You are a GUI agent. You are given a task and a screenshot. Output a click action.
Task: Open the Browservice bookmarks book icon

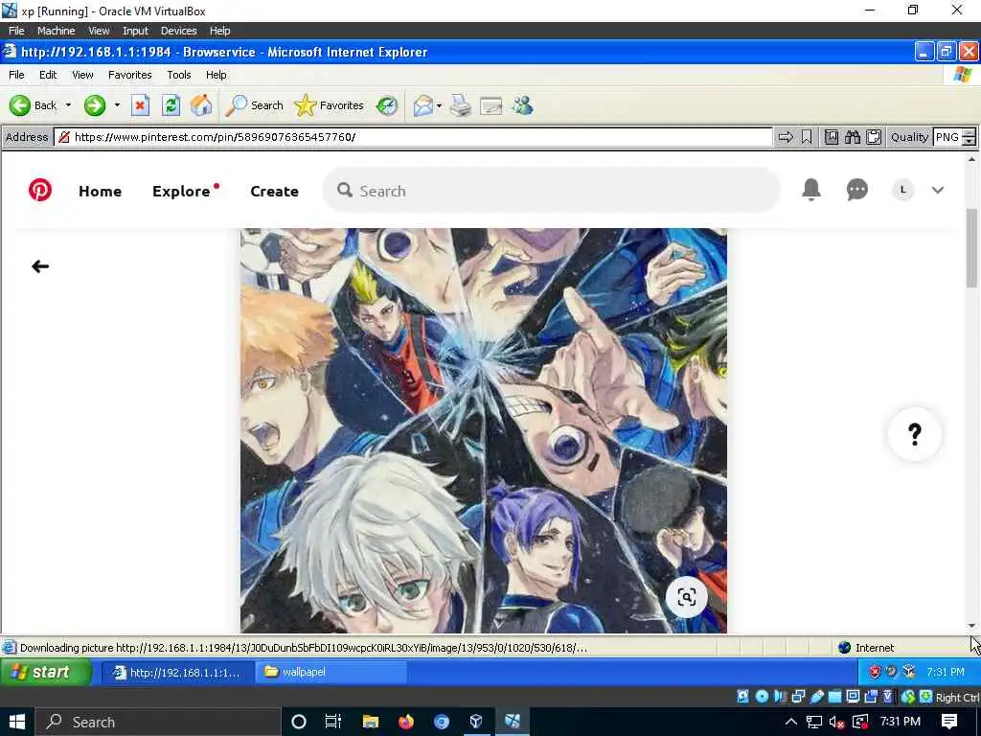point(832,137)
